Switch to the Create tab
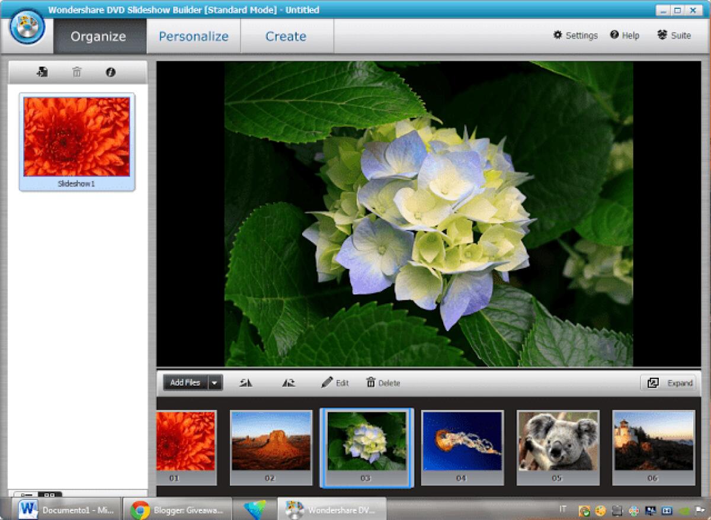The image size is (711, 520). [286, 36]
